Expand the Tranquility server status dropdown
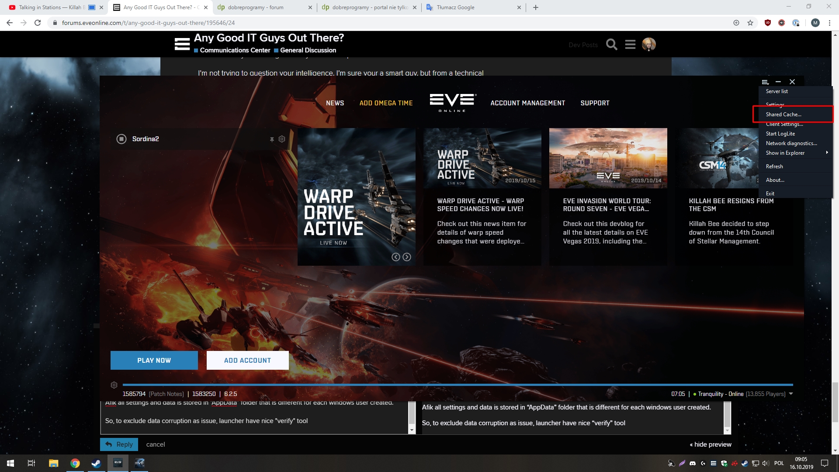 (791, 394)
